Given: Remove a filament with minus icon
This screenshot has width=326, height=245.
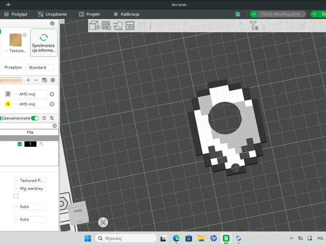Looking at the screenshot, I should 36,80.
